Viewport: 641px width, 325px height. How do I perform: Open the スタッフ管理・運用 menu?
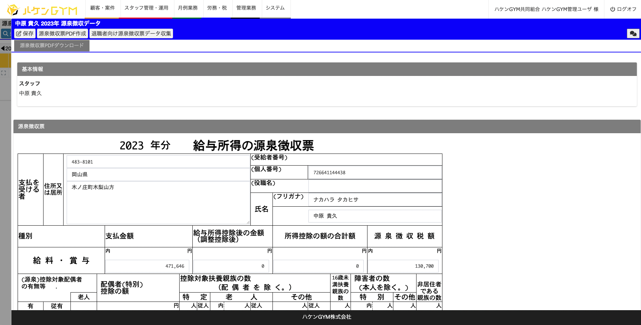click(x=146, y=8)
